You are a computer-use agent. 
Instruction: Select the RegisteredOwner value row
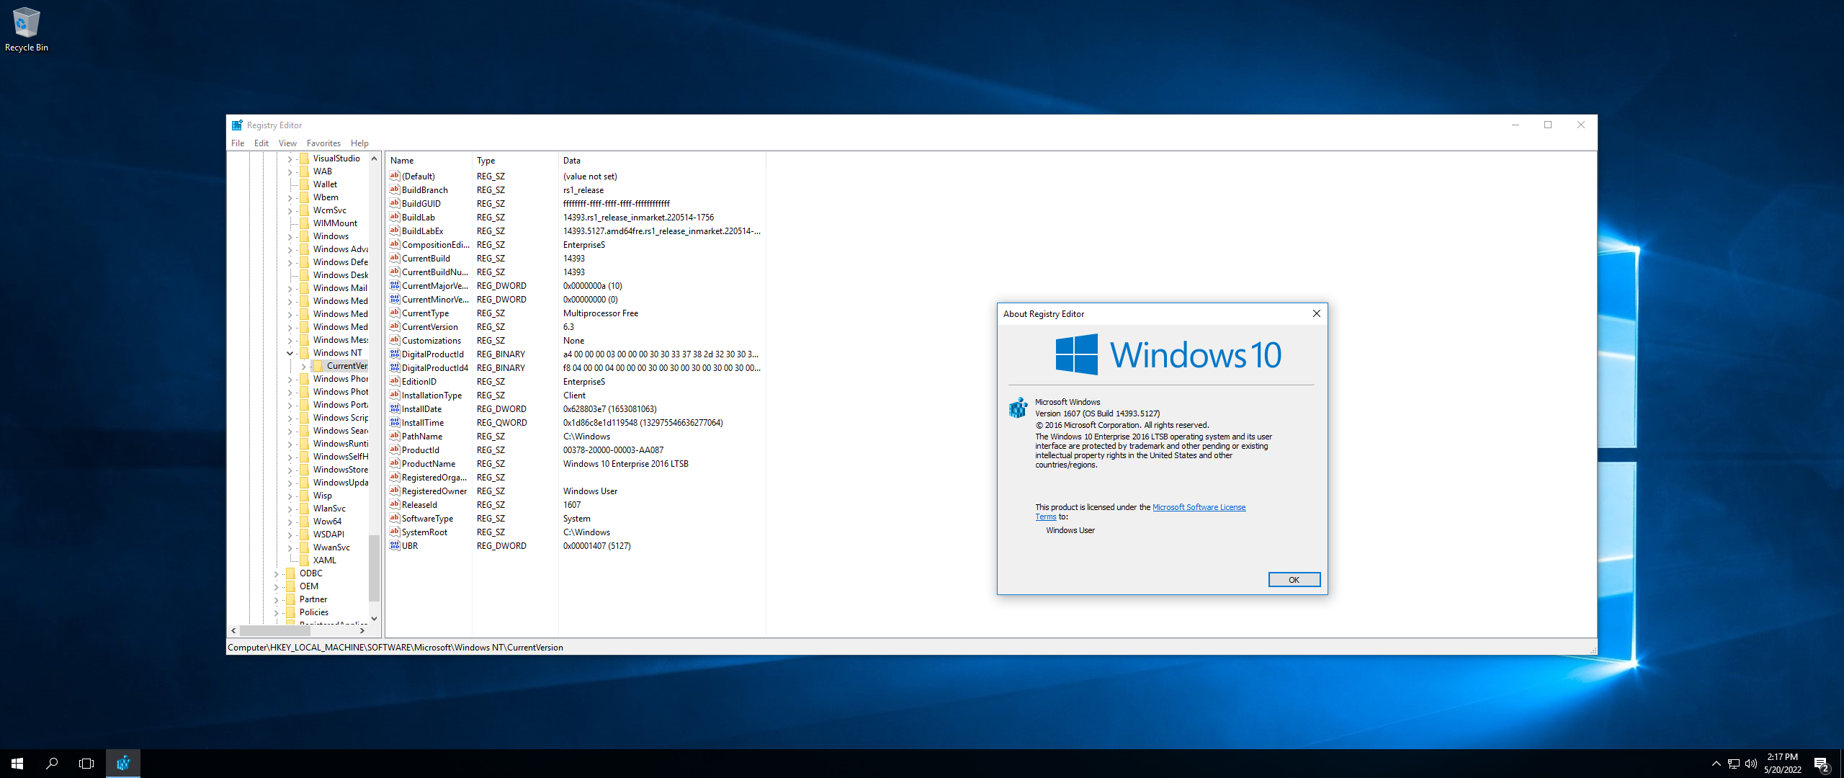(575, 491)
